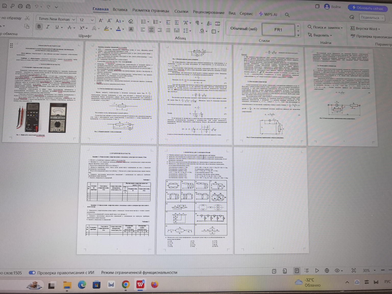Image resolution: width=392 pixels, height=294 pixels.
Task: Click the print icon in quick access toolbar
Action: [x=20, y=6]
